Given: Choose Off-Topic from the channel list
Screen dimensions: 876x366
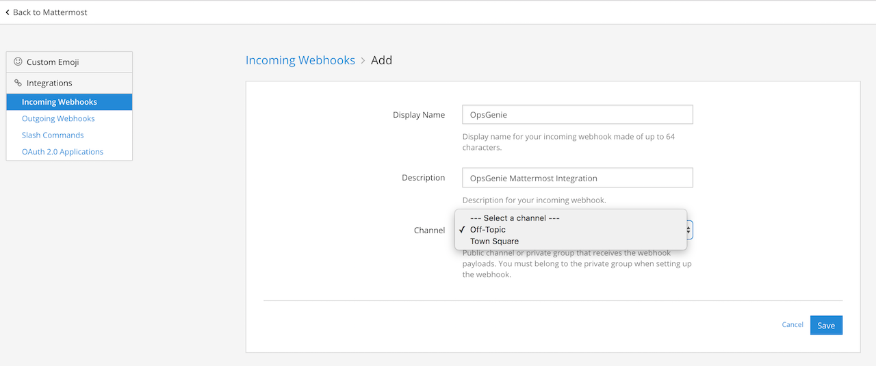Looking at the screenshot, I should coord(571,230).
